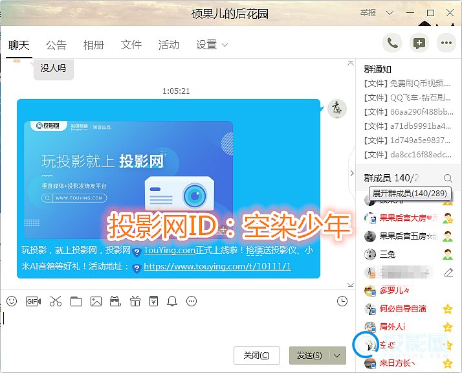The height and width of the screenshot is (373, 462).
Task: Open the 活动 tab
Action: 168,45
